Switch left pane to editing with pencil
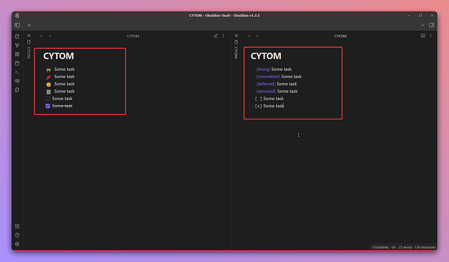The width and height of the screenshot is (449, 262). tap(216, 36)
